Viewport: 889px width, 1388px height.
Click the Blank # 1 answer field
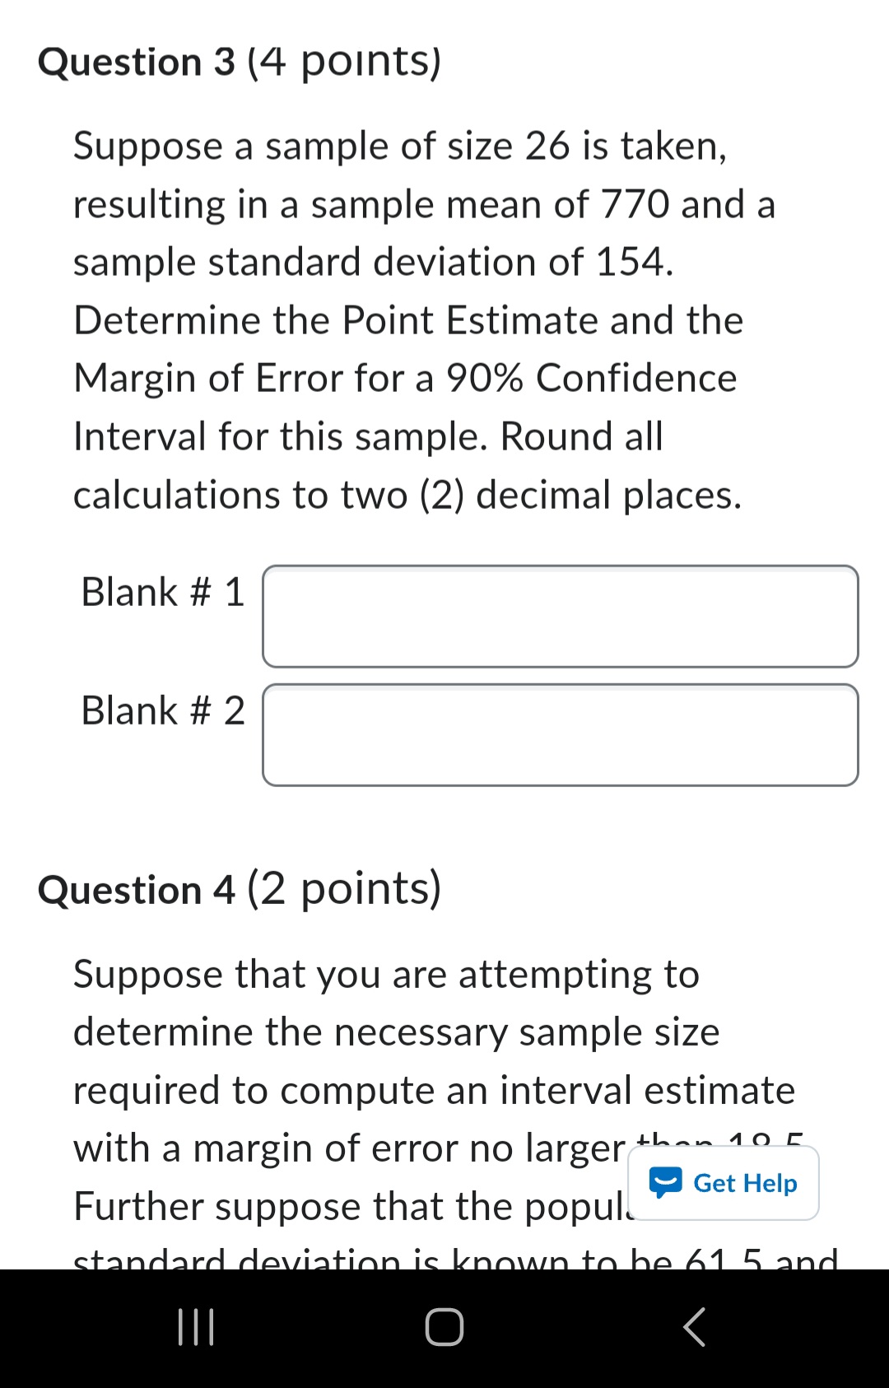coord(560,616)
